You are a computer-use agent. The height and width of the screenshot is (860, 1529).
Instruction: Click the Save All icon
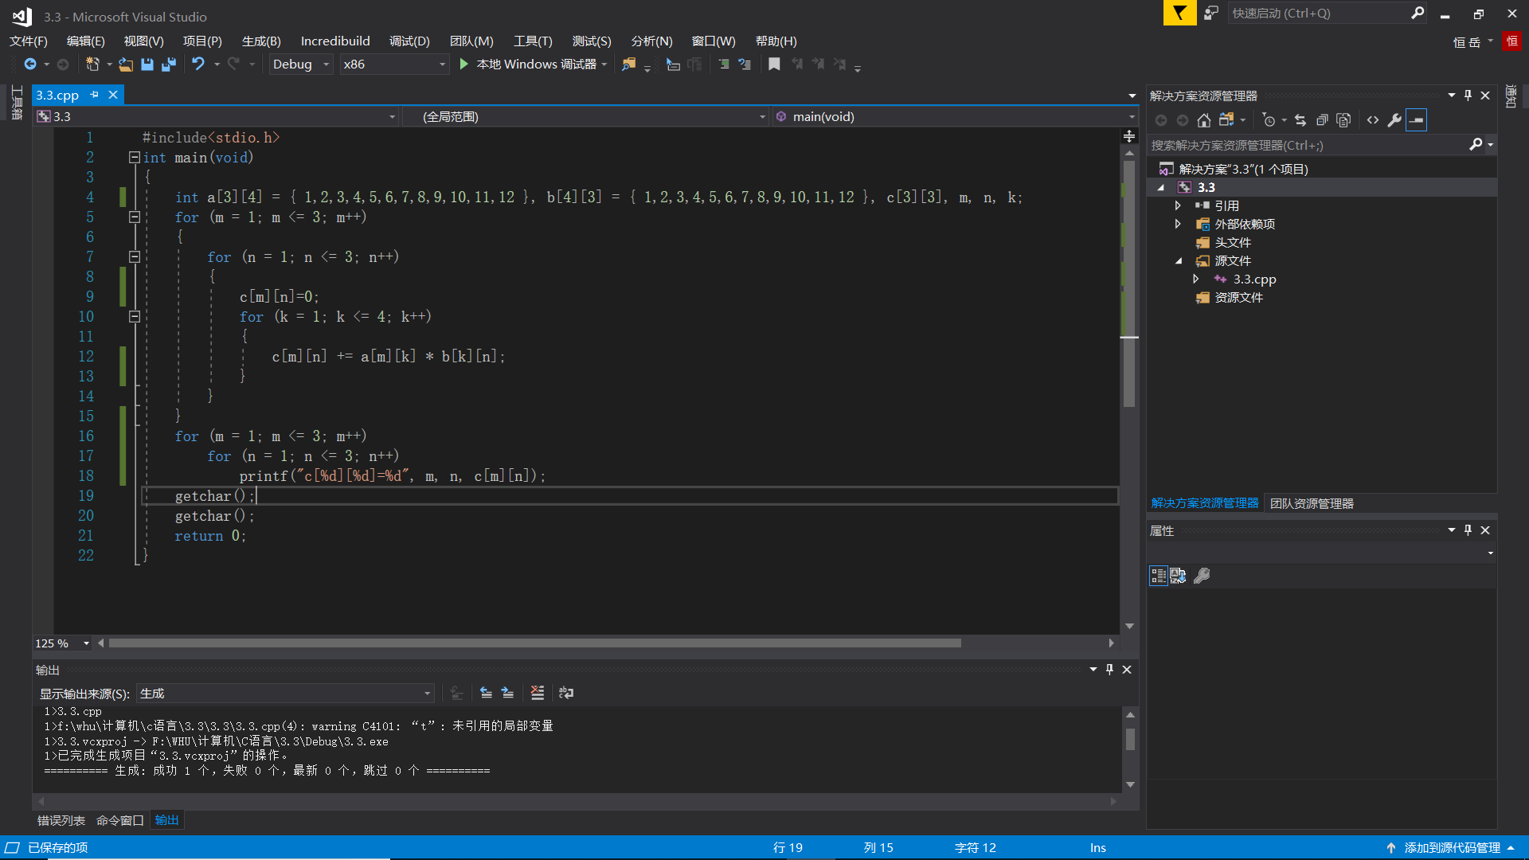click(x=168, y=64)
